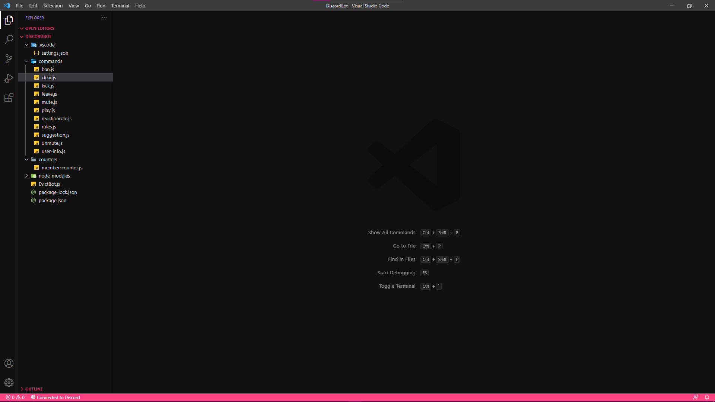Expand the OUTLINE section
715x402 pixels.
[x=22, y=389]
